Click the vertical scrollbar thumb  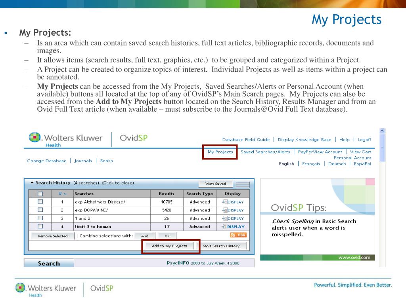click(x=382, y=148)
